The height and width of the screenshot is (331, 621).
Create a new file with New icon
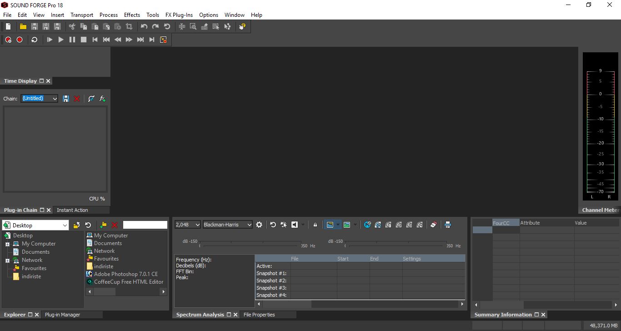coord(8,26)
